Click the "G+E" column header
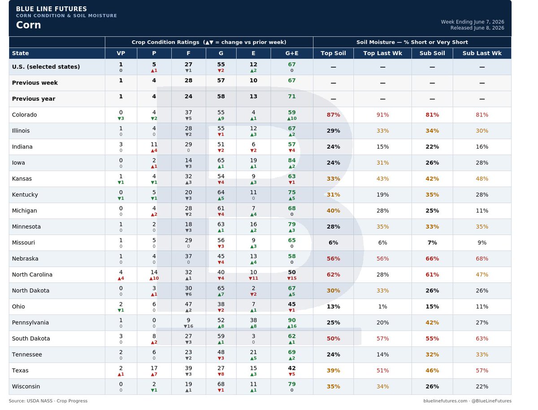The height and width of the screenshot is (410, 538). click(292, 53)
